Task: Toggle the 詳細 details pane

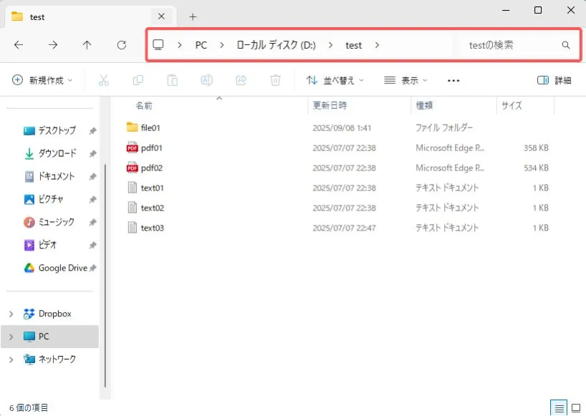Action: tap(554, 80)
